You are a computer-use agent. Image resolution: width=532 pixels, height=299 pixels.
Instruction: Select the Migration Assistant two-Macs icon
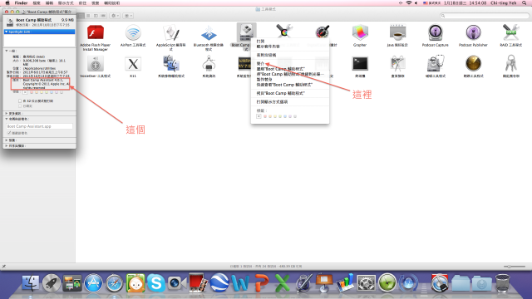pos(171,64)
